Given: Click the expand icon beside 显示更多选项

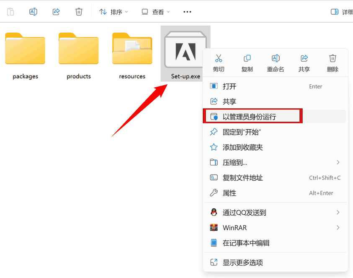Looking at the screenshot, I should (x=214, y=262).
